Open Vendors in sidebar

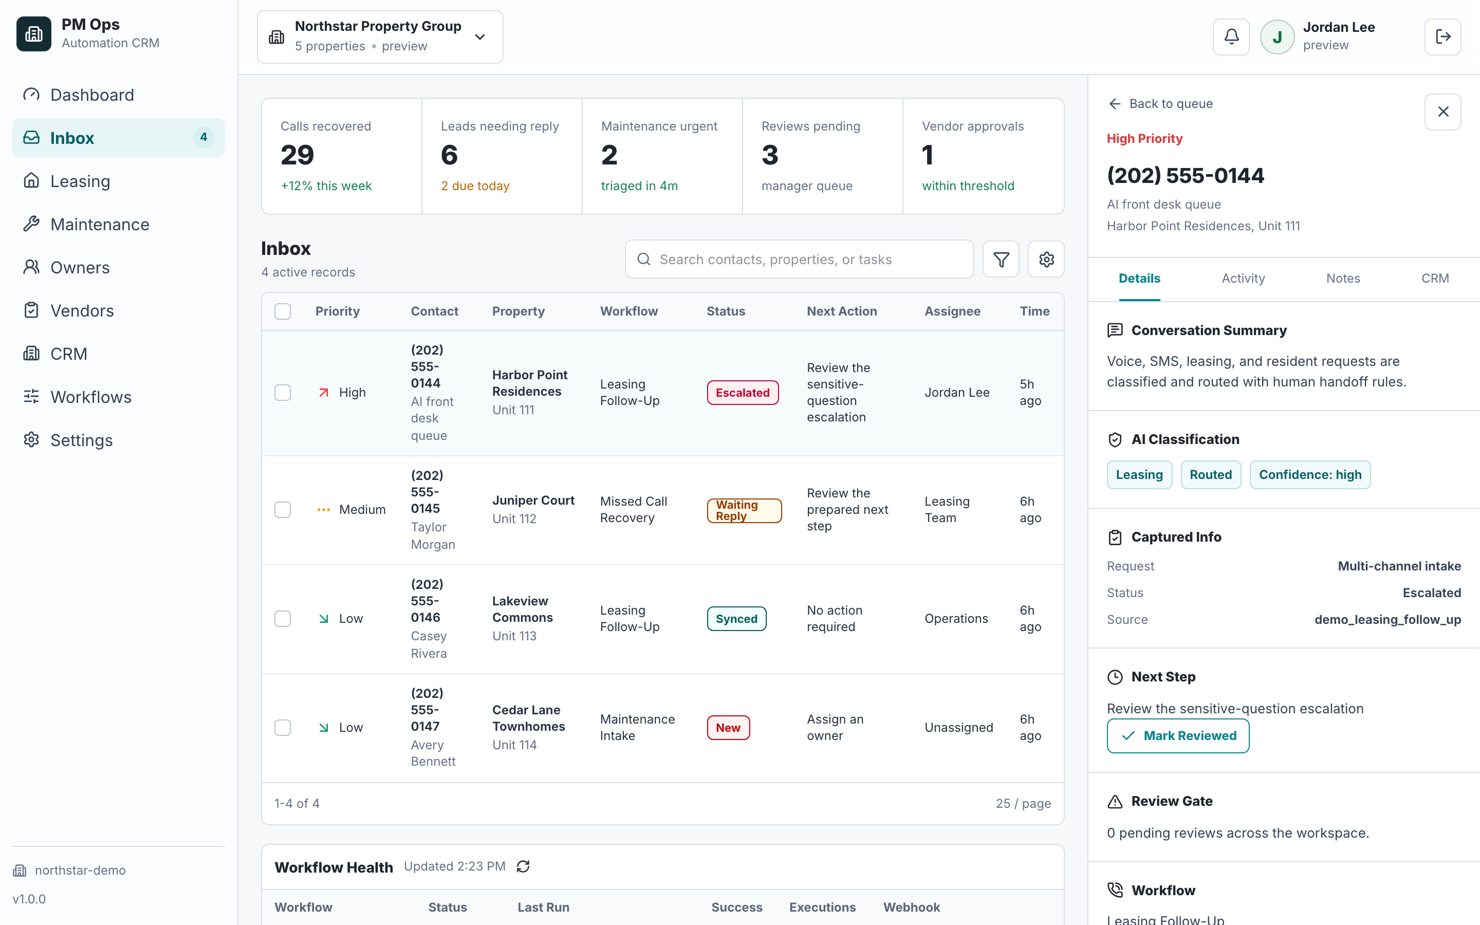pyautogui.click(x=119, y=310)
